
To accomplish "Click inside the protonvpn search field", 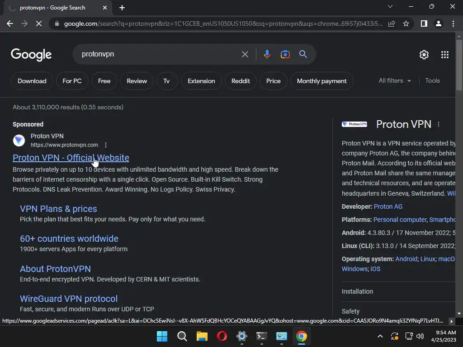I will tap(160, 54).
